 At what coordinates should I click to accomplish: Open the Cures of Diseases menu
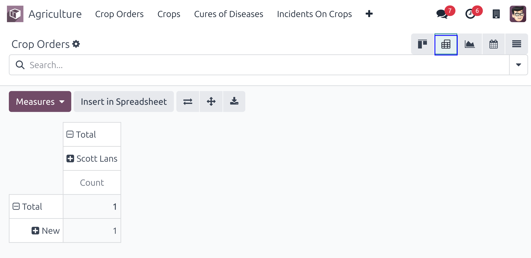tap(228, 14)
